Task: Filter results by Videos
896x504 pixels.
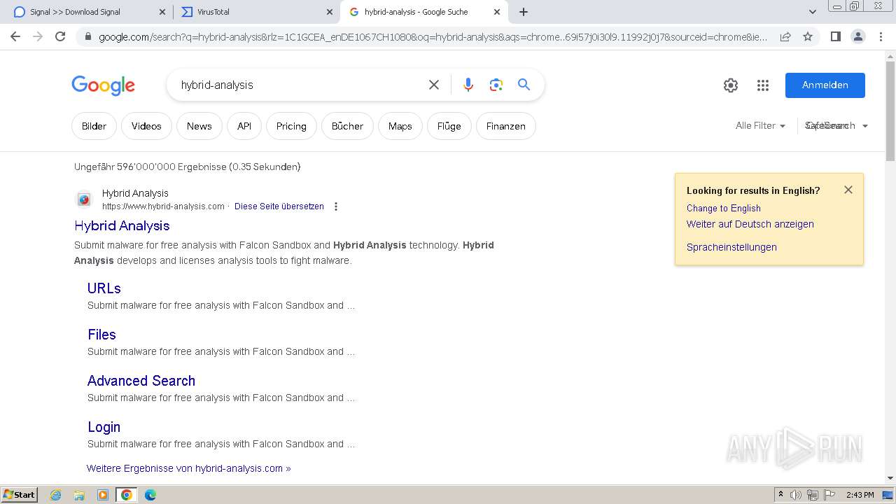Action: click(x=146, y=126)
